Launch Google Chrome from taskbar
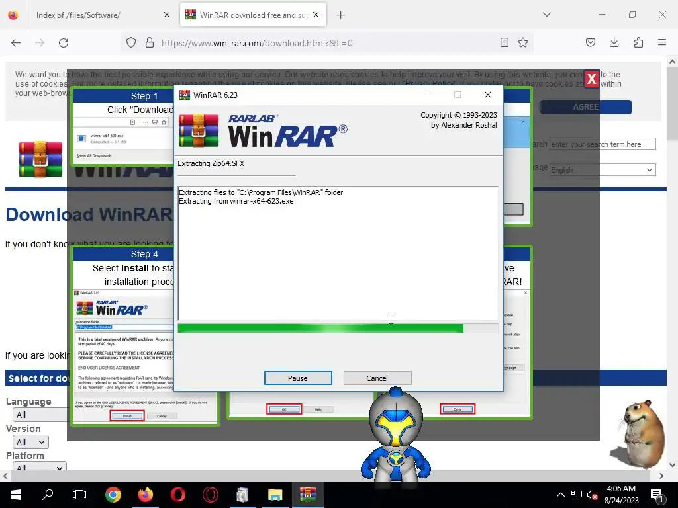 click(113, 495)
